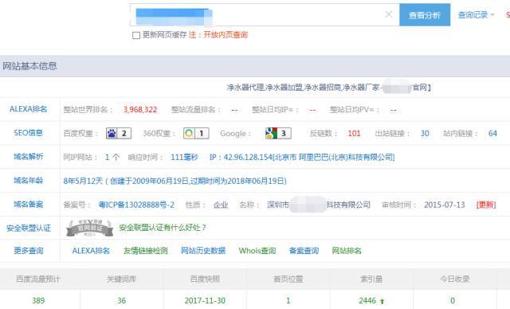
Task: Open the ICP record 粤ICP备13028888号-2
Action: tap(136, 205)
